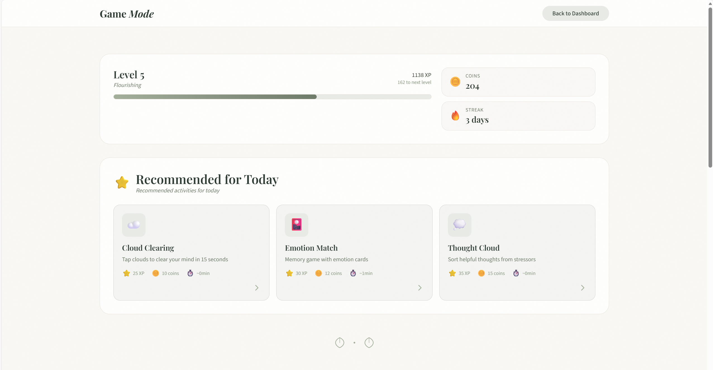This screenshot has width=713, height=370.
Task: Click the page's vertical scrollbar thumb
Action: pos(710,88)
